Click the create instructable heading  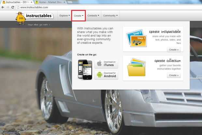pos(165,32)
